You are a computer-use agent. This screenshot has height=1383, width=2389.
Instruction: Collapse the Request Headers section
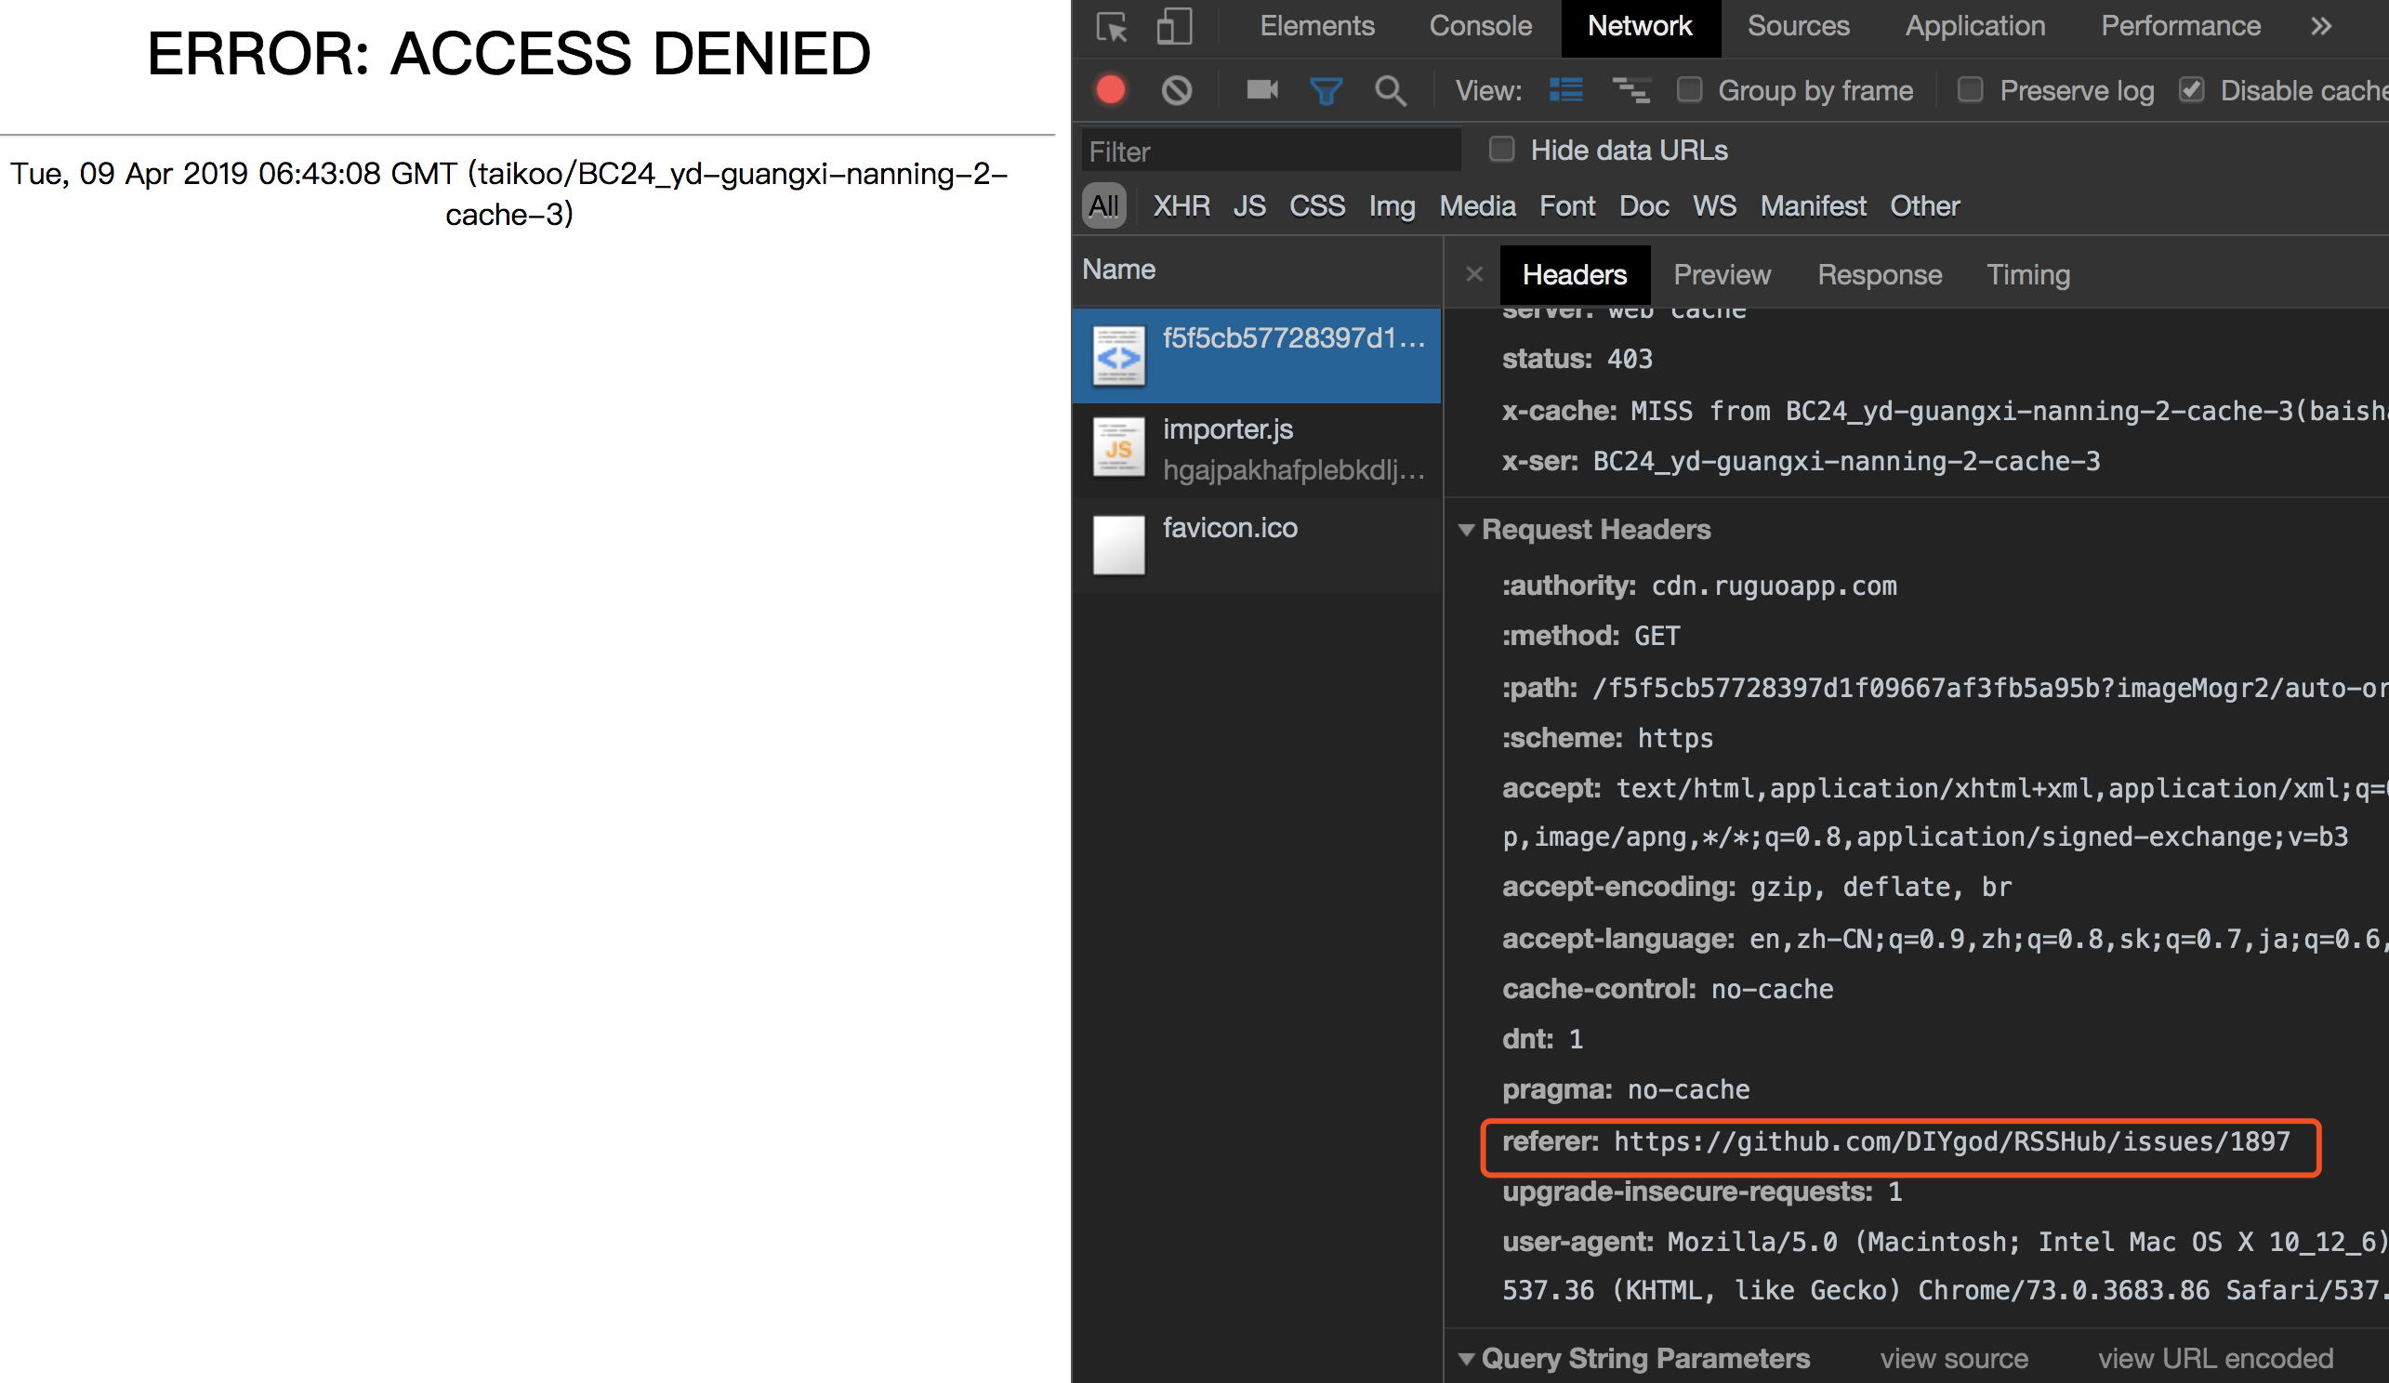coord(1466,530)
